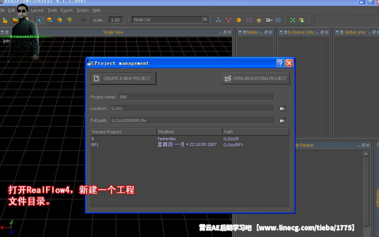The width and height of the screenshot is (379, 237).
Task: Minimize the Exclusive Links panel
Action: point(317,33)
